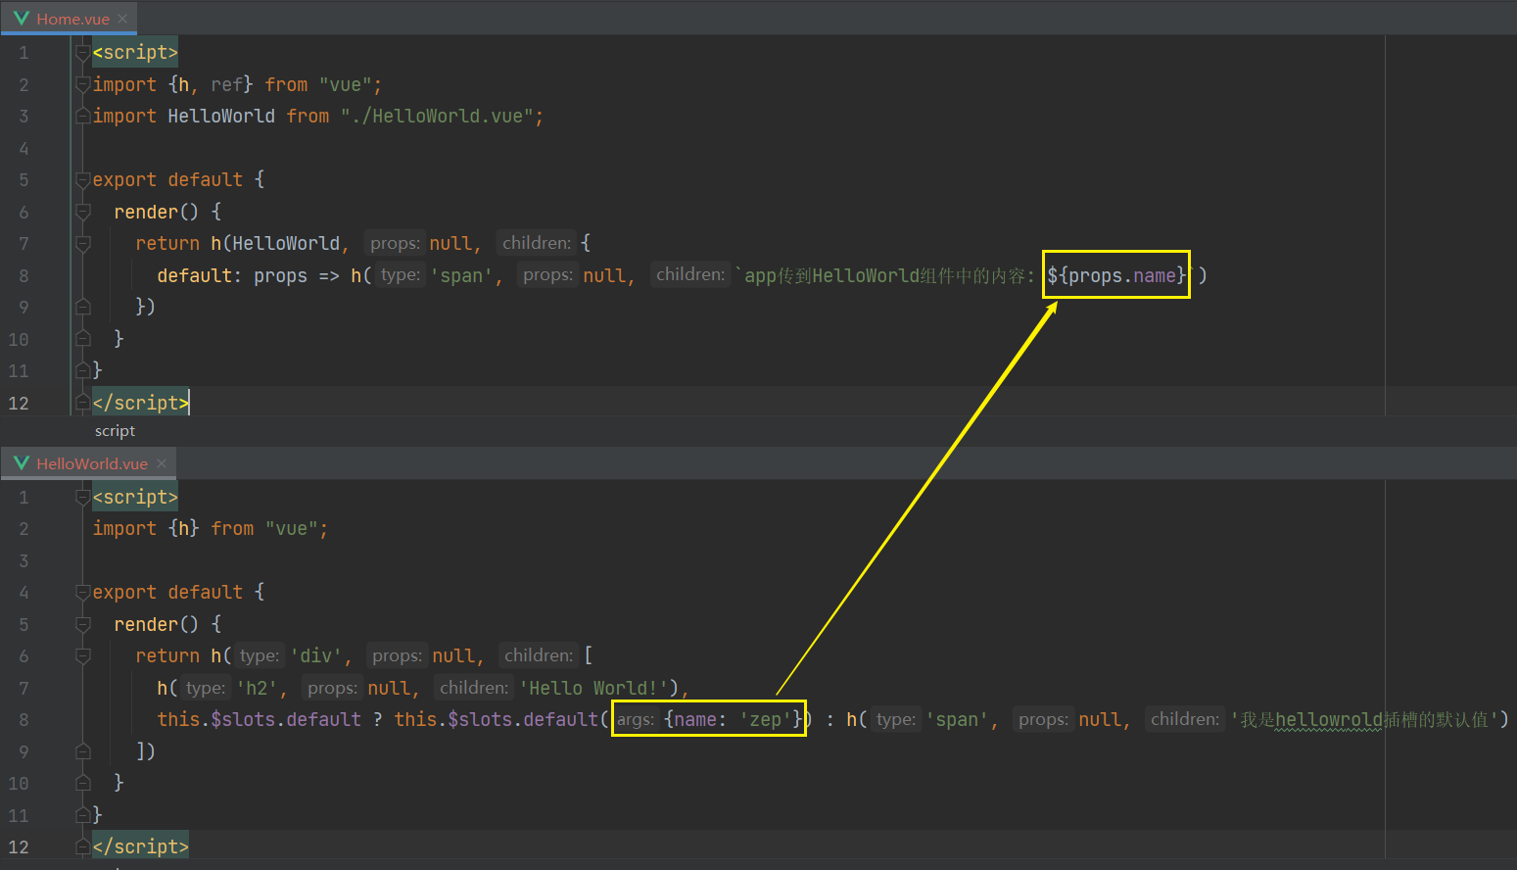This screenshot has width=1517, height=870.
Task: Click the Vue file icon on Home.vue tab
Action: pos(22,19)
